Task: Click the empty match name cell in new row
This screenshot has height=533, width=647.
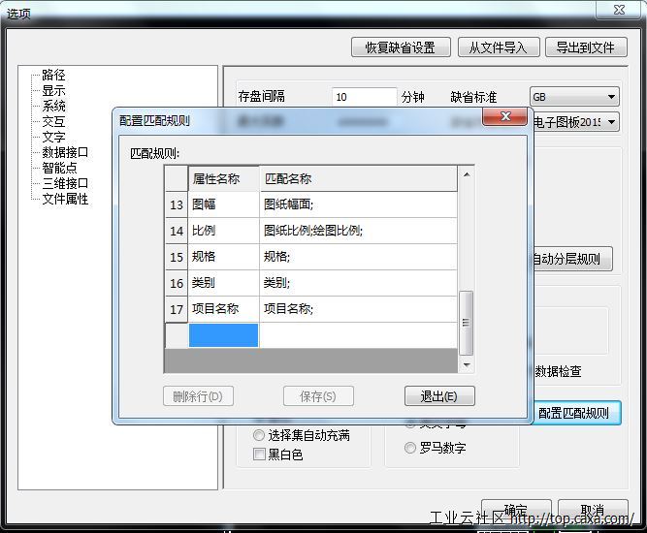Action: (358, 335)
